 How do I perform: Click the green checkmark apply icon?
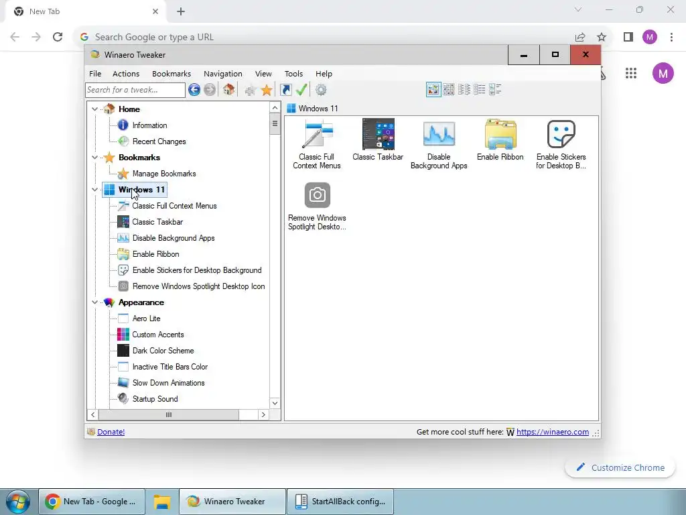301,90
